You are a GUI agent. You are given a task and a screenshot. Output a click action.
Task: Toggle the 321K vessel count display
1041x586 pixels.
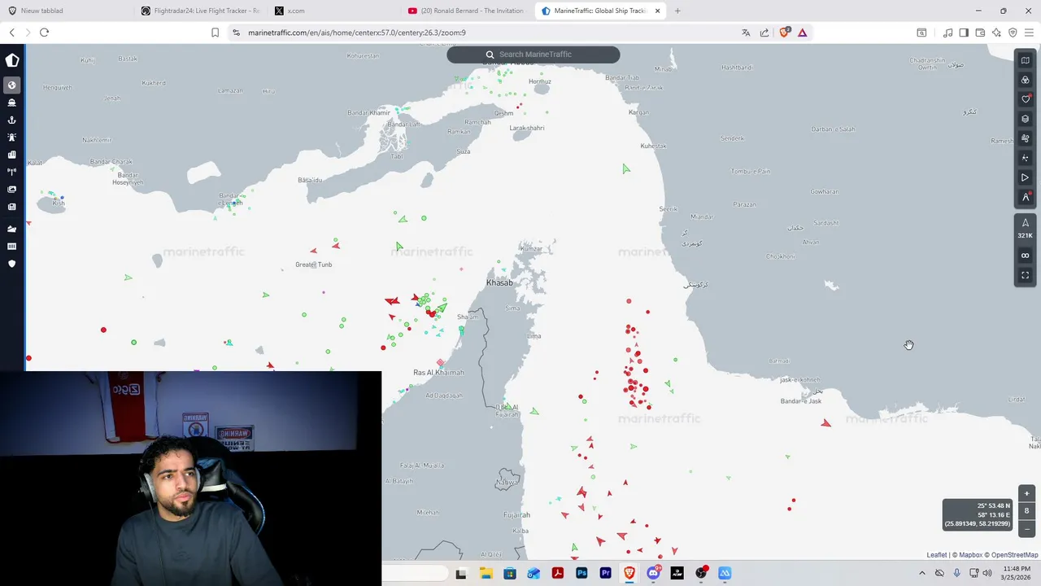pos(1026,229)
